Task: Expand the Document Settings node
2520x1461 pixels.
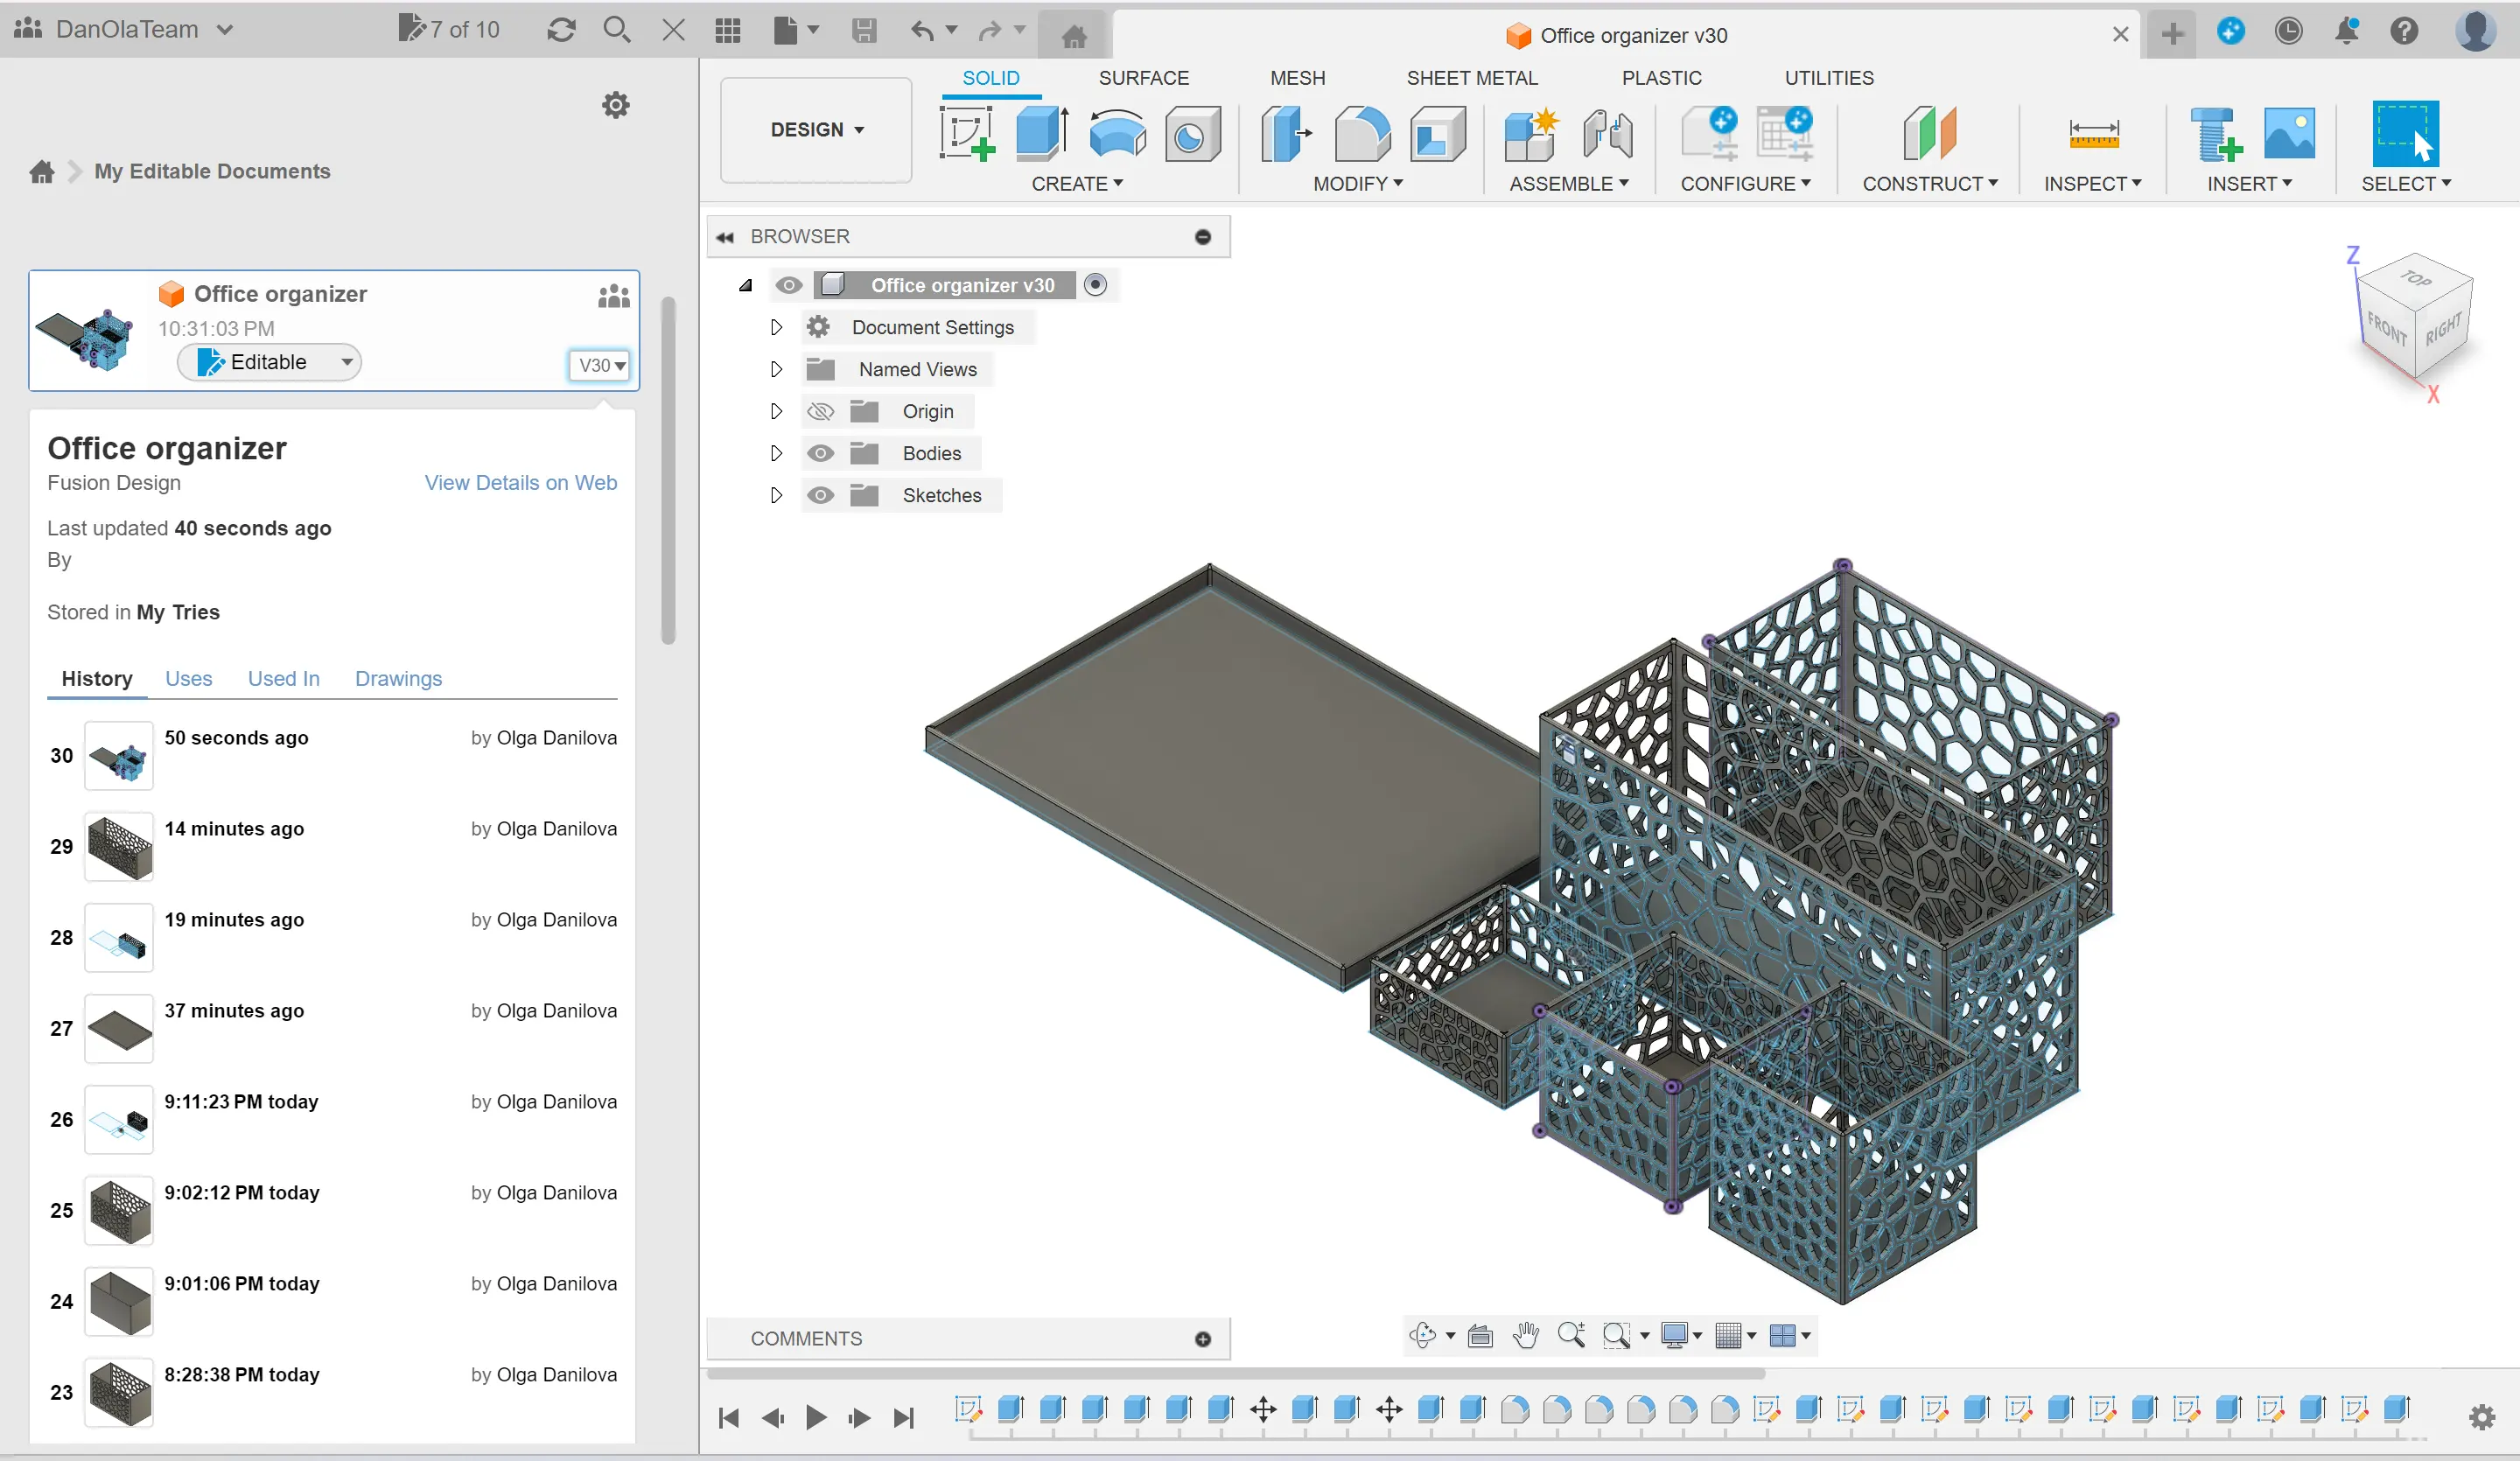Action: pos(776,328)
